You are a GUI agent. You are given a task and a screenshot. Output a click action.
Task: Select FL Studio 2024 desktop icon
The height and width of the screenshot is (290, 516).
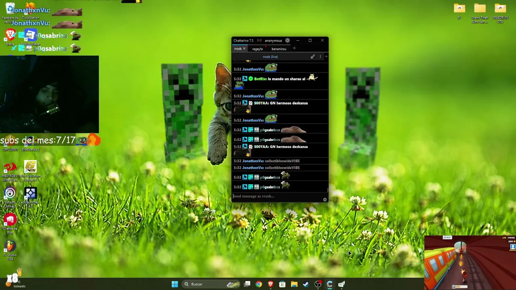coord(10,251)
